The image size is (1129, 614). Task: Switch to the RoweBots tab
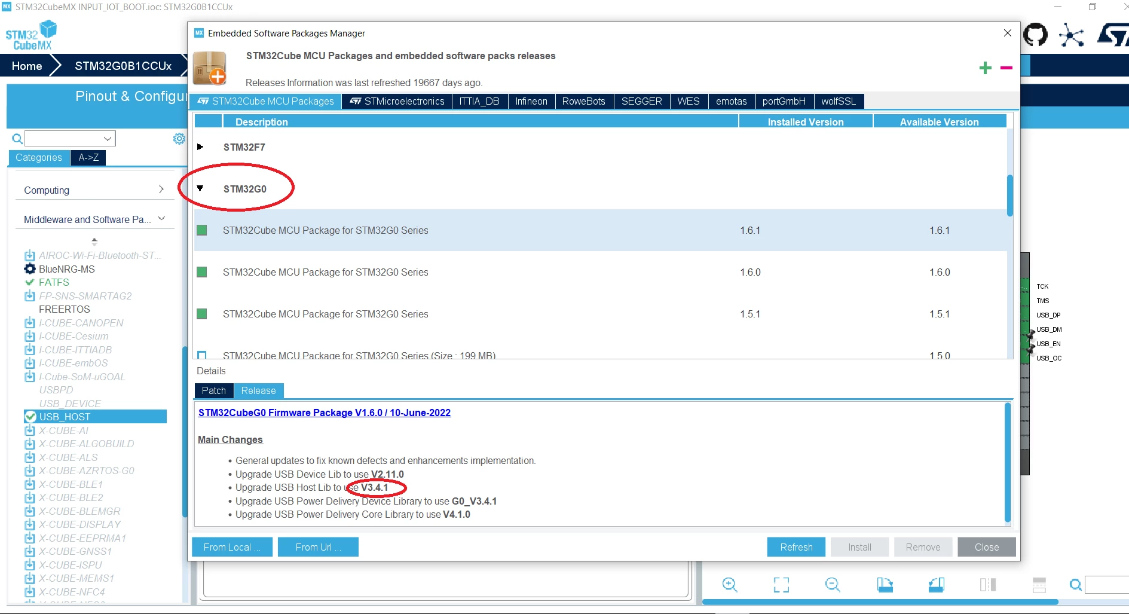(584, 102)
